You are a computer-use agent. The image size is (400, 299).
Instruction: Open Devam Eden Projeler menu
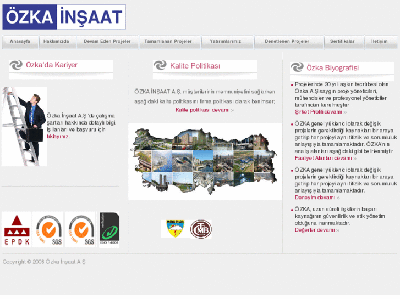107,42
